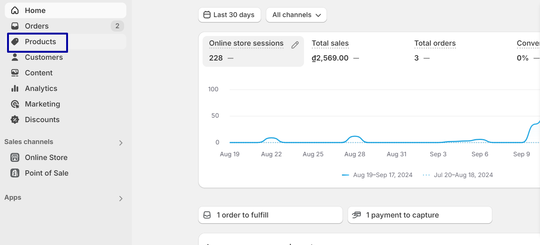540x245 pixels.
Task: Open the Content section
Action: pyautogui.click(x=65, y=73)
